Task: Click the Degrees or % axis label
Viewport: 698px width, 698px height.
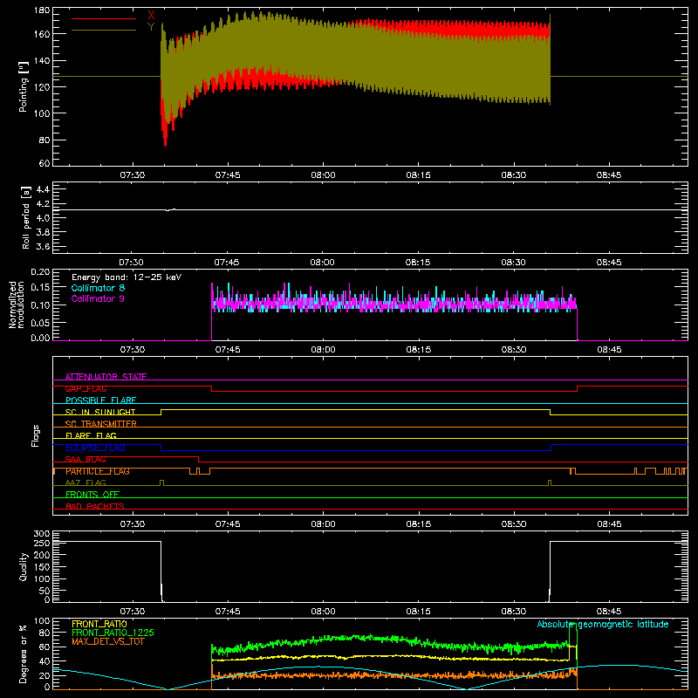Action: [x=24, y=654]
